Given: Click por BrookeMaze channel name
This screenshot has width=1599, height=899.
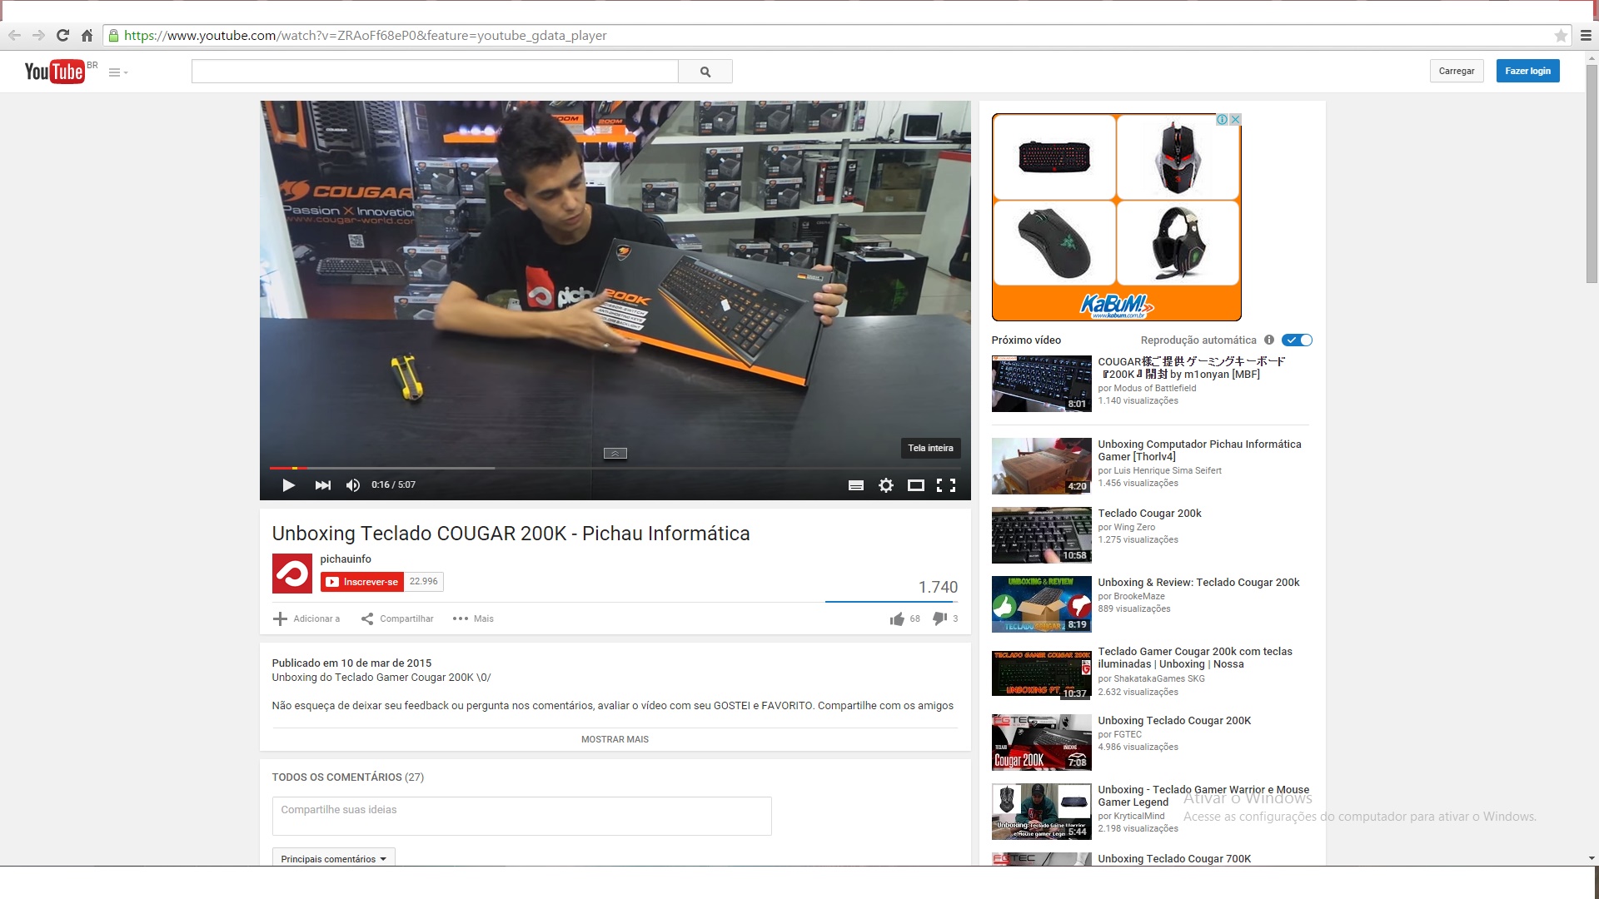Looking at the screenshot, I should [1131, 596].
